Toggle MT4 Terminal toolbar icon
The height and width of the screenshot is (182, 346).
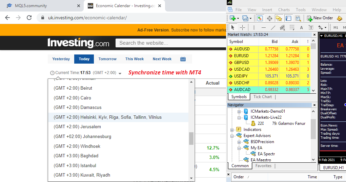click(x=288, y=18)
